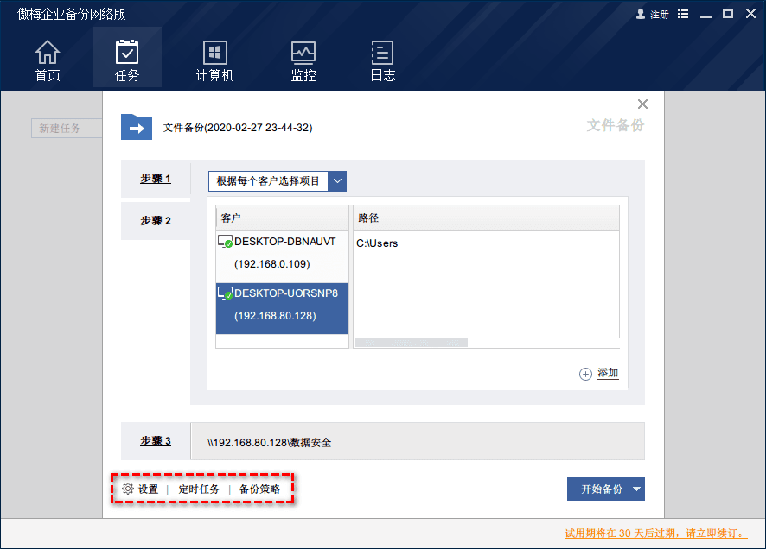766x549 pixels.
Task: Click the IP text (192.168.80.128)
Action: 275,316
